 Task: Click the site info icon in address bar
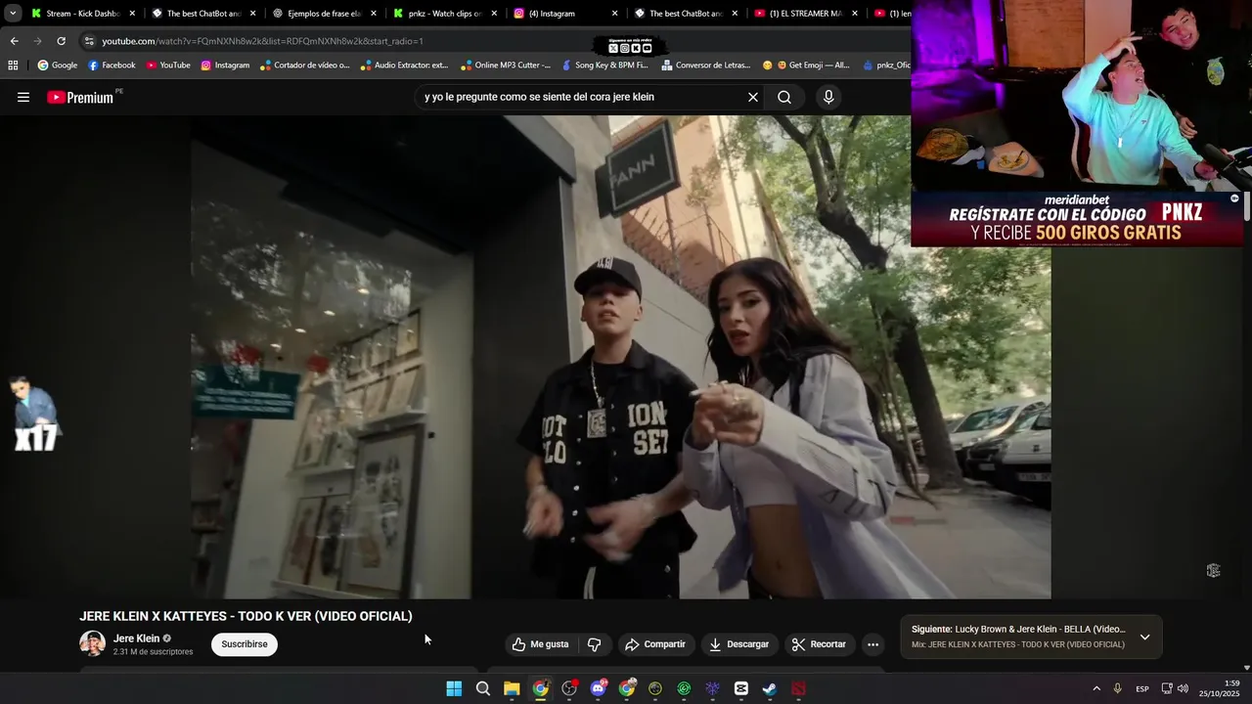click(89, 41)
